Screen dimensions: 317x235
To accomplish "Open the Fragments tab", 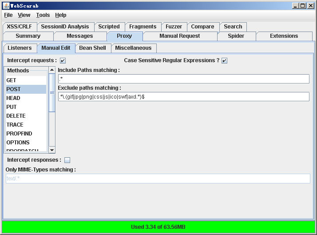I will (x=143, y=27).
